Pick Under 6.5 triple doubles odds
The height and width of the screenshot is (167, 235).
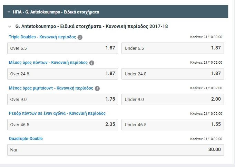(173, 48)
